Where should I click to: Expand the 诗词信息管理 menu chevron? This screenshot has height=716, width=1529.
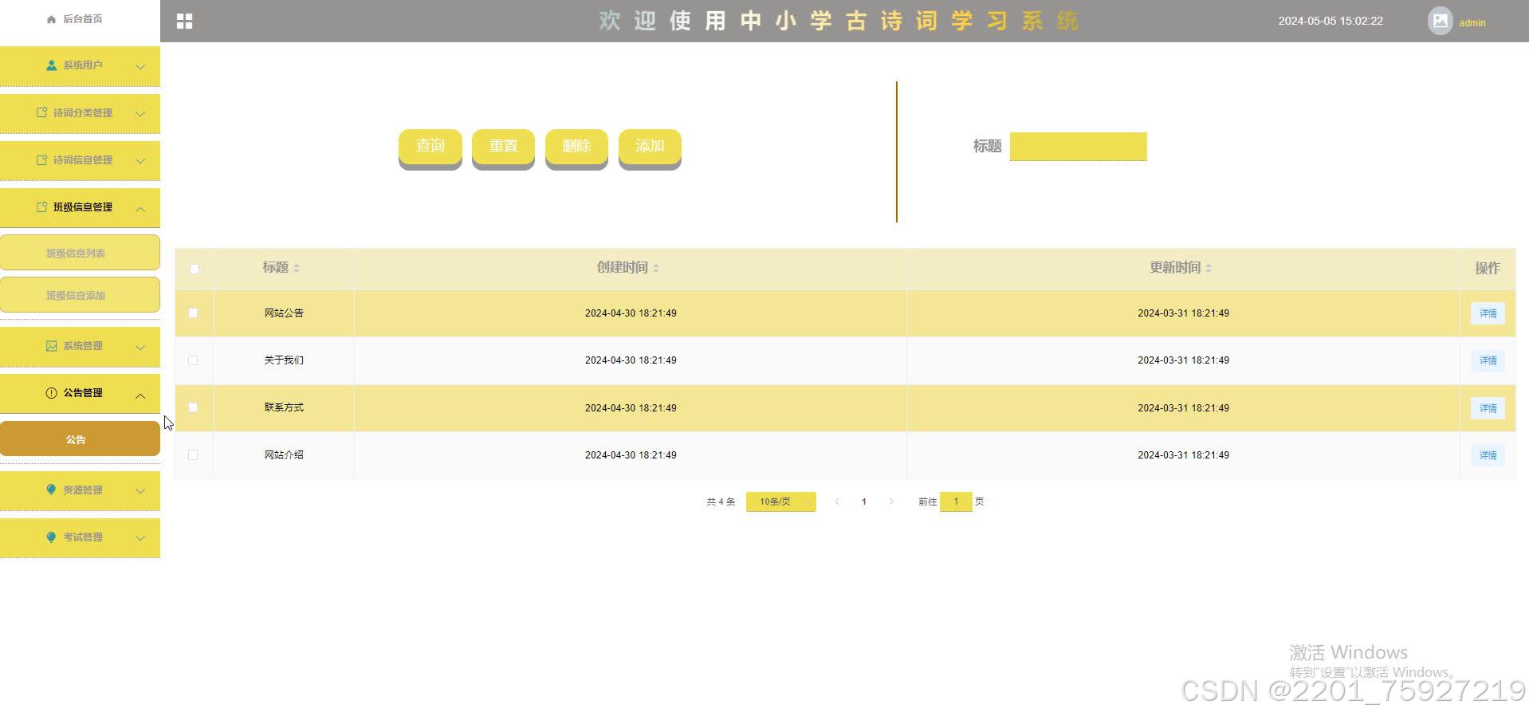coord(140,161)
